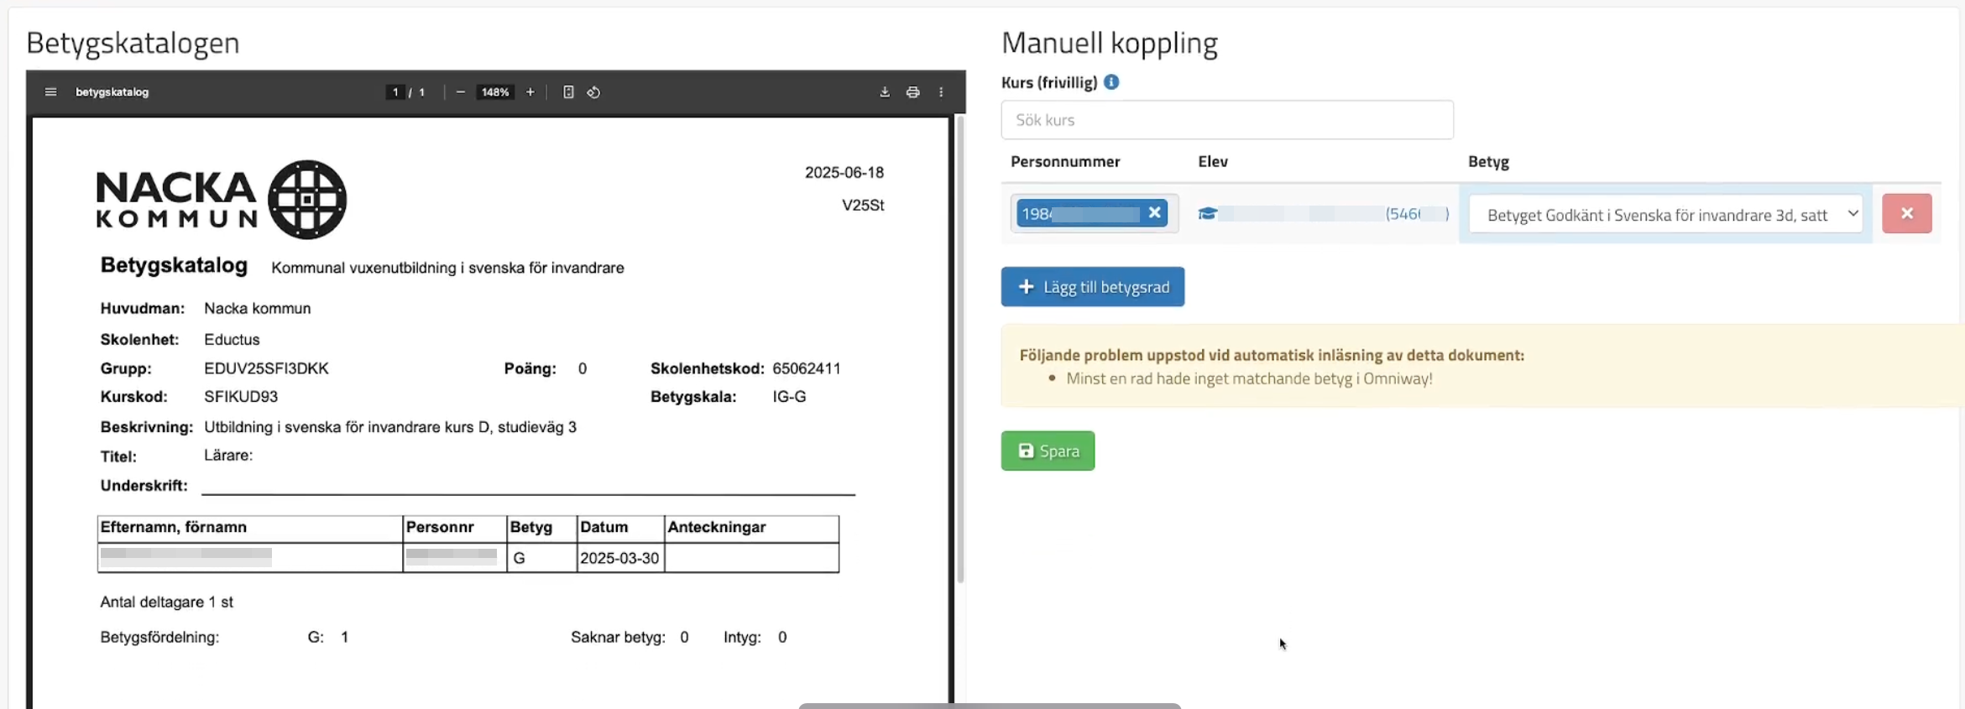Click the PDF page number field

[395, 92]
